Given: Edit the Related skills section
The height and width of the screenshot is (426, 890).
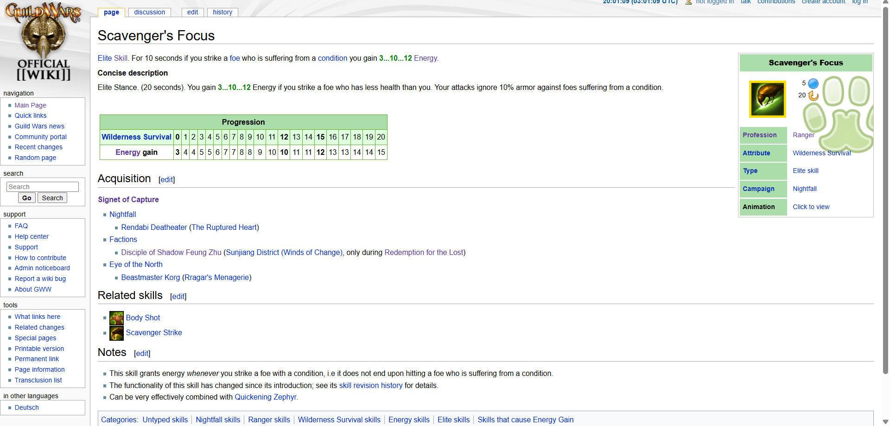Looking at the screenshot, I should (x=178, y=296).
